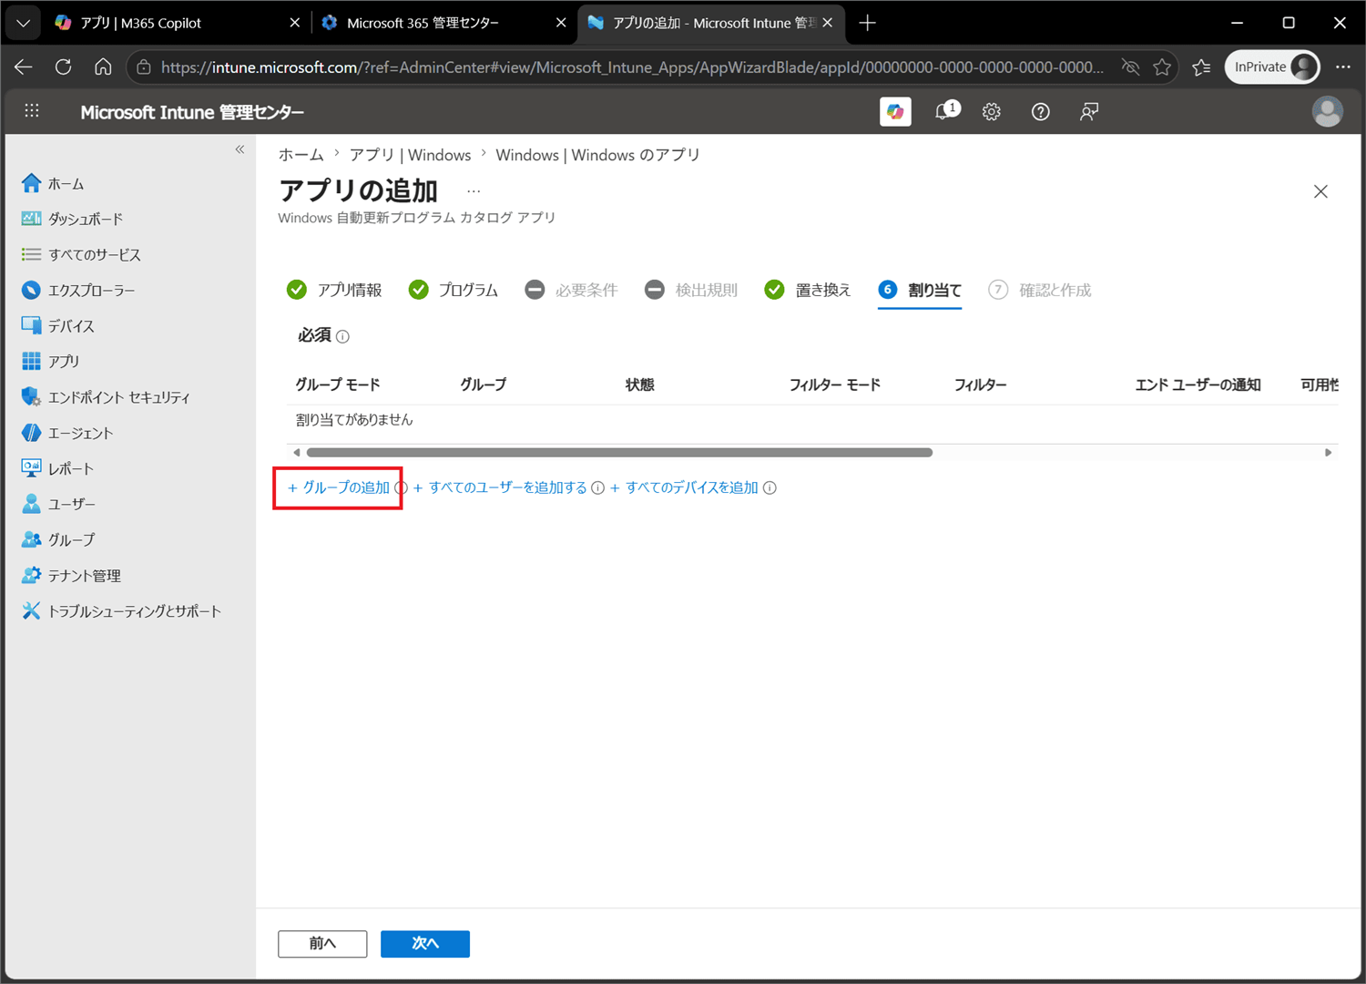Open the notifications bell icon
The width and height of the screenshot is (1366, 984).
click(x=945, y=111)
